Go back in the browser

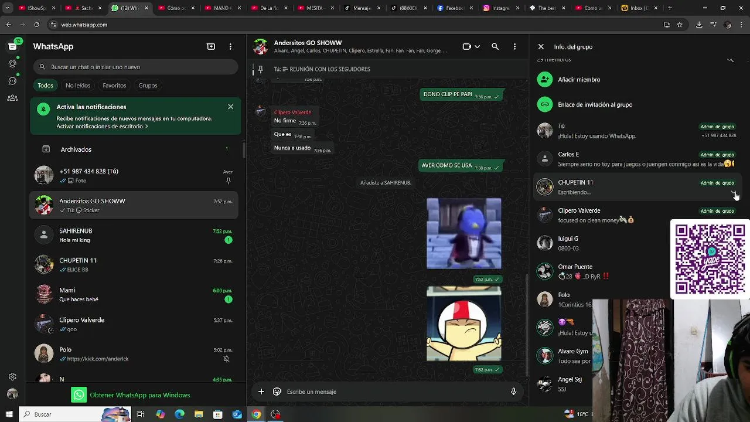click(8, 25)
